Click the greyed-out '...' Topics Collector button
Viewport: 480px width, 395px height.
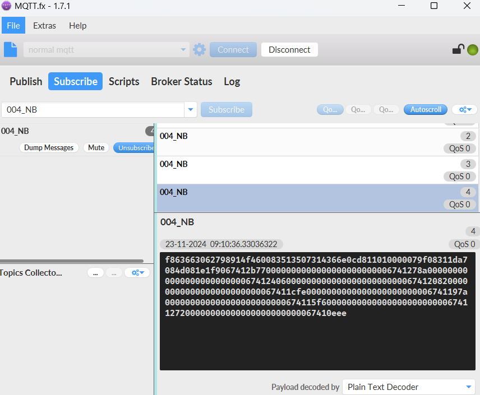pyautogui.click(x=114, y=273)
